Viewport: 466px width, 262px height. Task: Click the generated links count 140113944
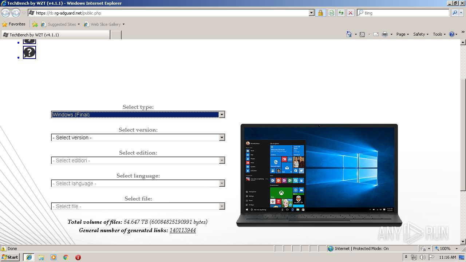pos(183,230)
